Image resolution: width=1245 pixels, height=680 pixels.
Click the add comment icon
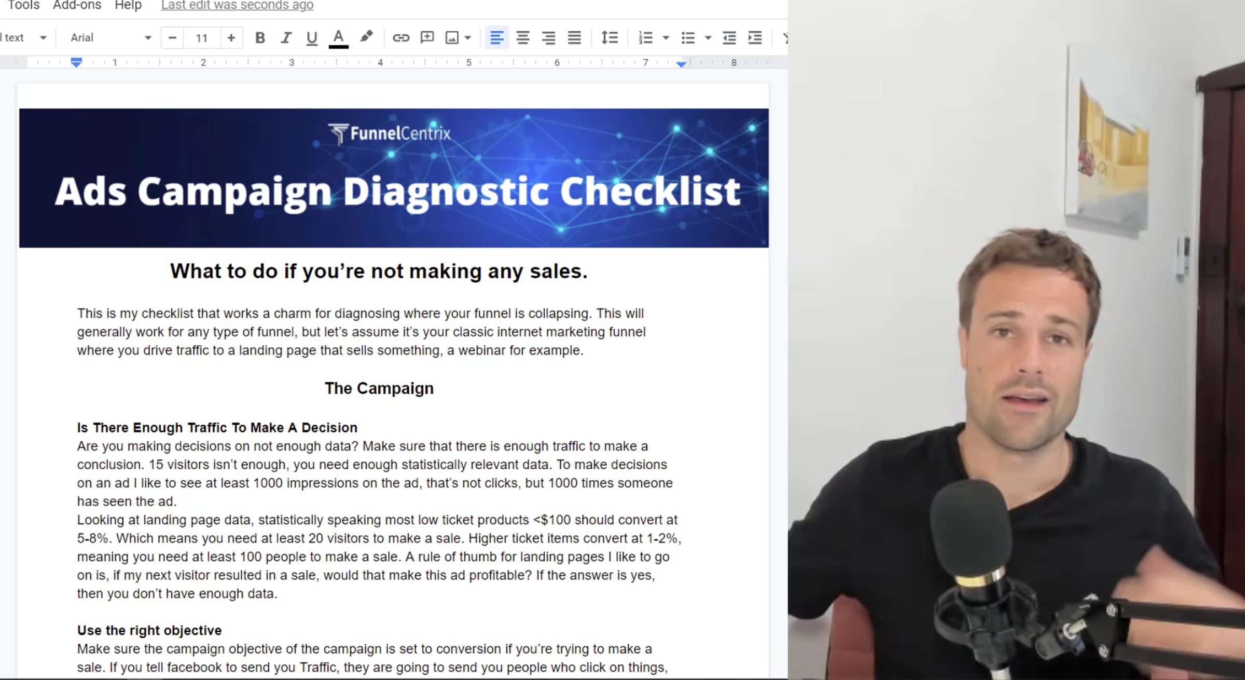tap(427, 37)
